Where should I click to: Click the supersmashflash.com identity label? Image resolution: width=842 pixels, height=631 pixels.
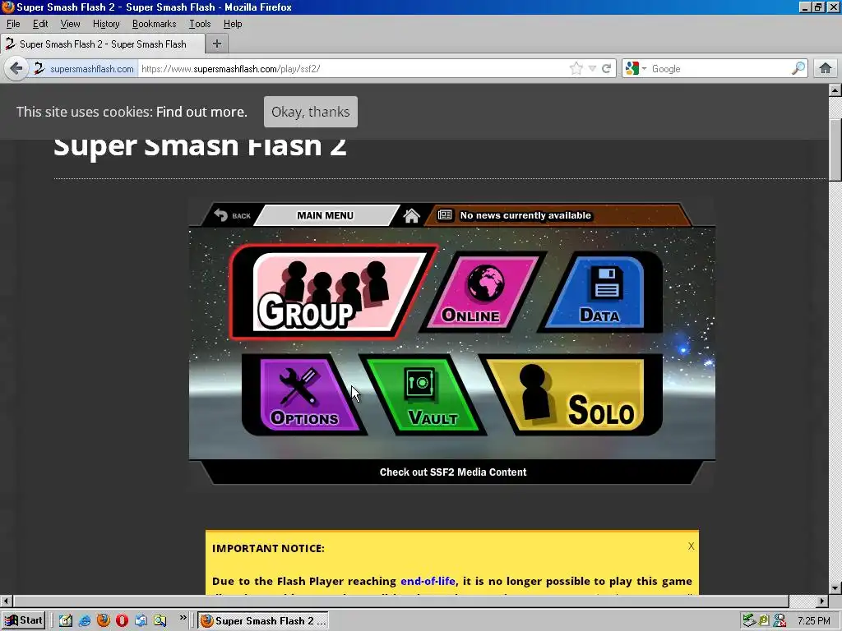[92, 69]
